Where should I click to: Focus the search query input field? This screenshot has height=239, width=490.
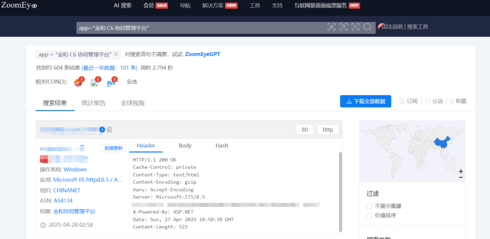(200, 28)
